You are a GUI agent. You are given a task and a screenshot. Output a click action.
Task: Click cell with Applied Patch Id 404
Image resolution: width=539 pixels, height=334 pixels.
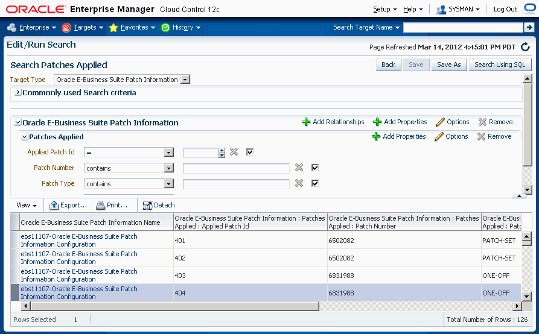(250, 293)
